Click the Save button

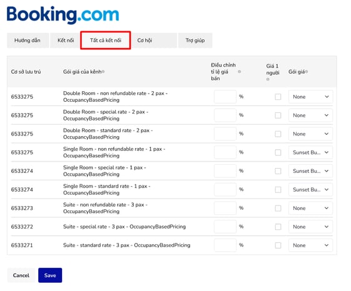coord(50,275)
